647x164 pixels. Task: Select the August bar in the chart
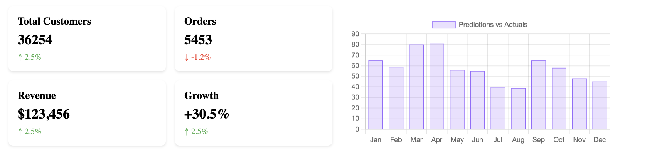click(x=518, y=109)
